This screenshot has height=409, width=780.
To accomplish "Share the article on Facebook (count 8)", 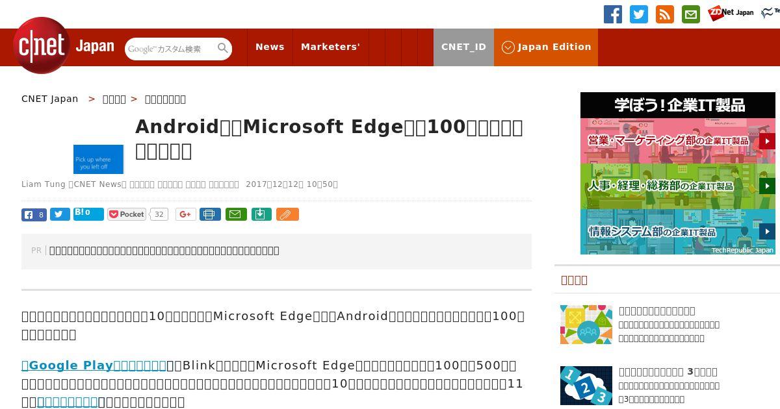I will click(x=34, y=214).
